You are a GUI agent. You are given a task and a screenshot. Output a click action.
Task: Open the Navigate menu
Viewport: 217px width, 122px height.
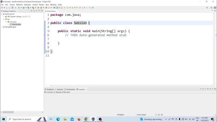coord(27,5)
